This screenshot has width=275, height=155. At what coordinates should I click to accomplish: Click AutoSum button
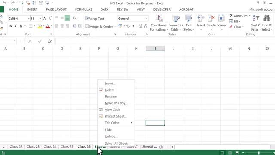[238, 16]
